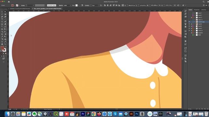Open zoom level dropdown in status bar
Screen dimensions: 209x117
[x=14, y=109]
